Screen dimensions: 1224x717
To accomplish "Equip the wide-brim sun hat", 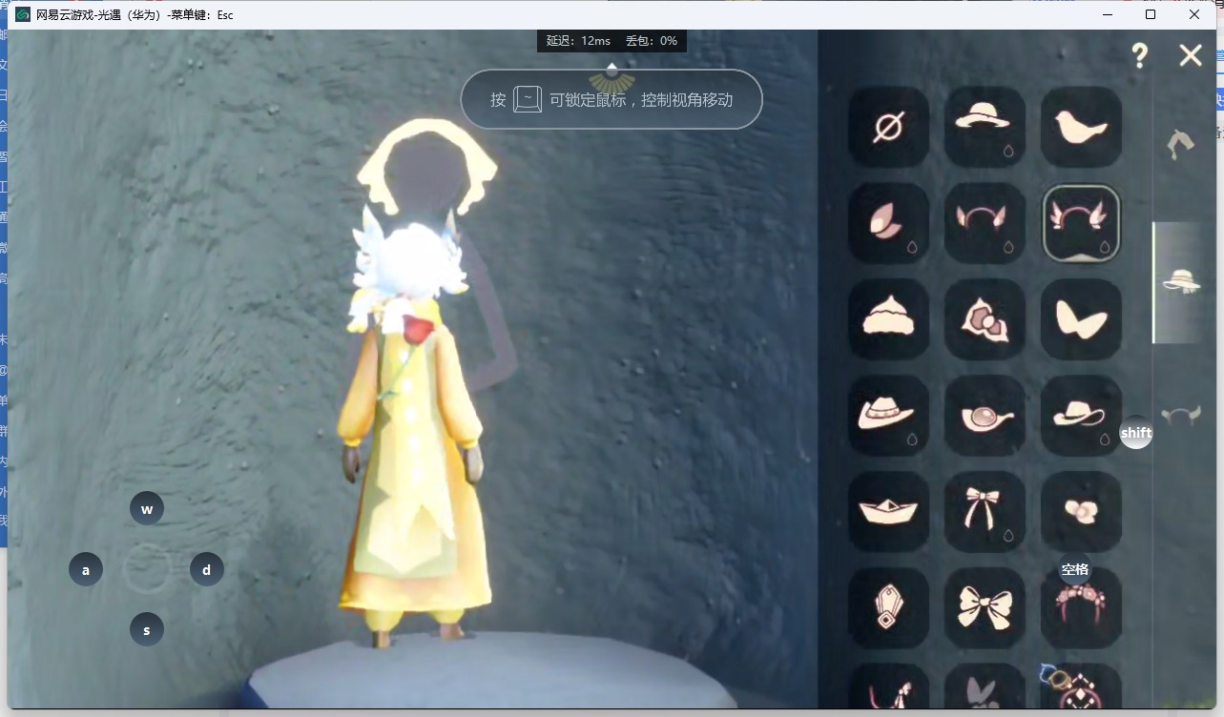I will [x=985, y=127].
